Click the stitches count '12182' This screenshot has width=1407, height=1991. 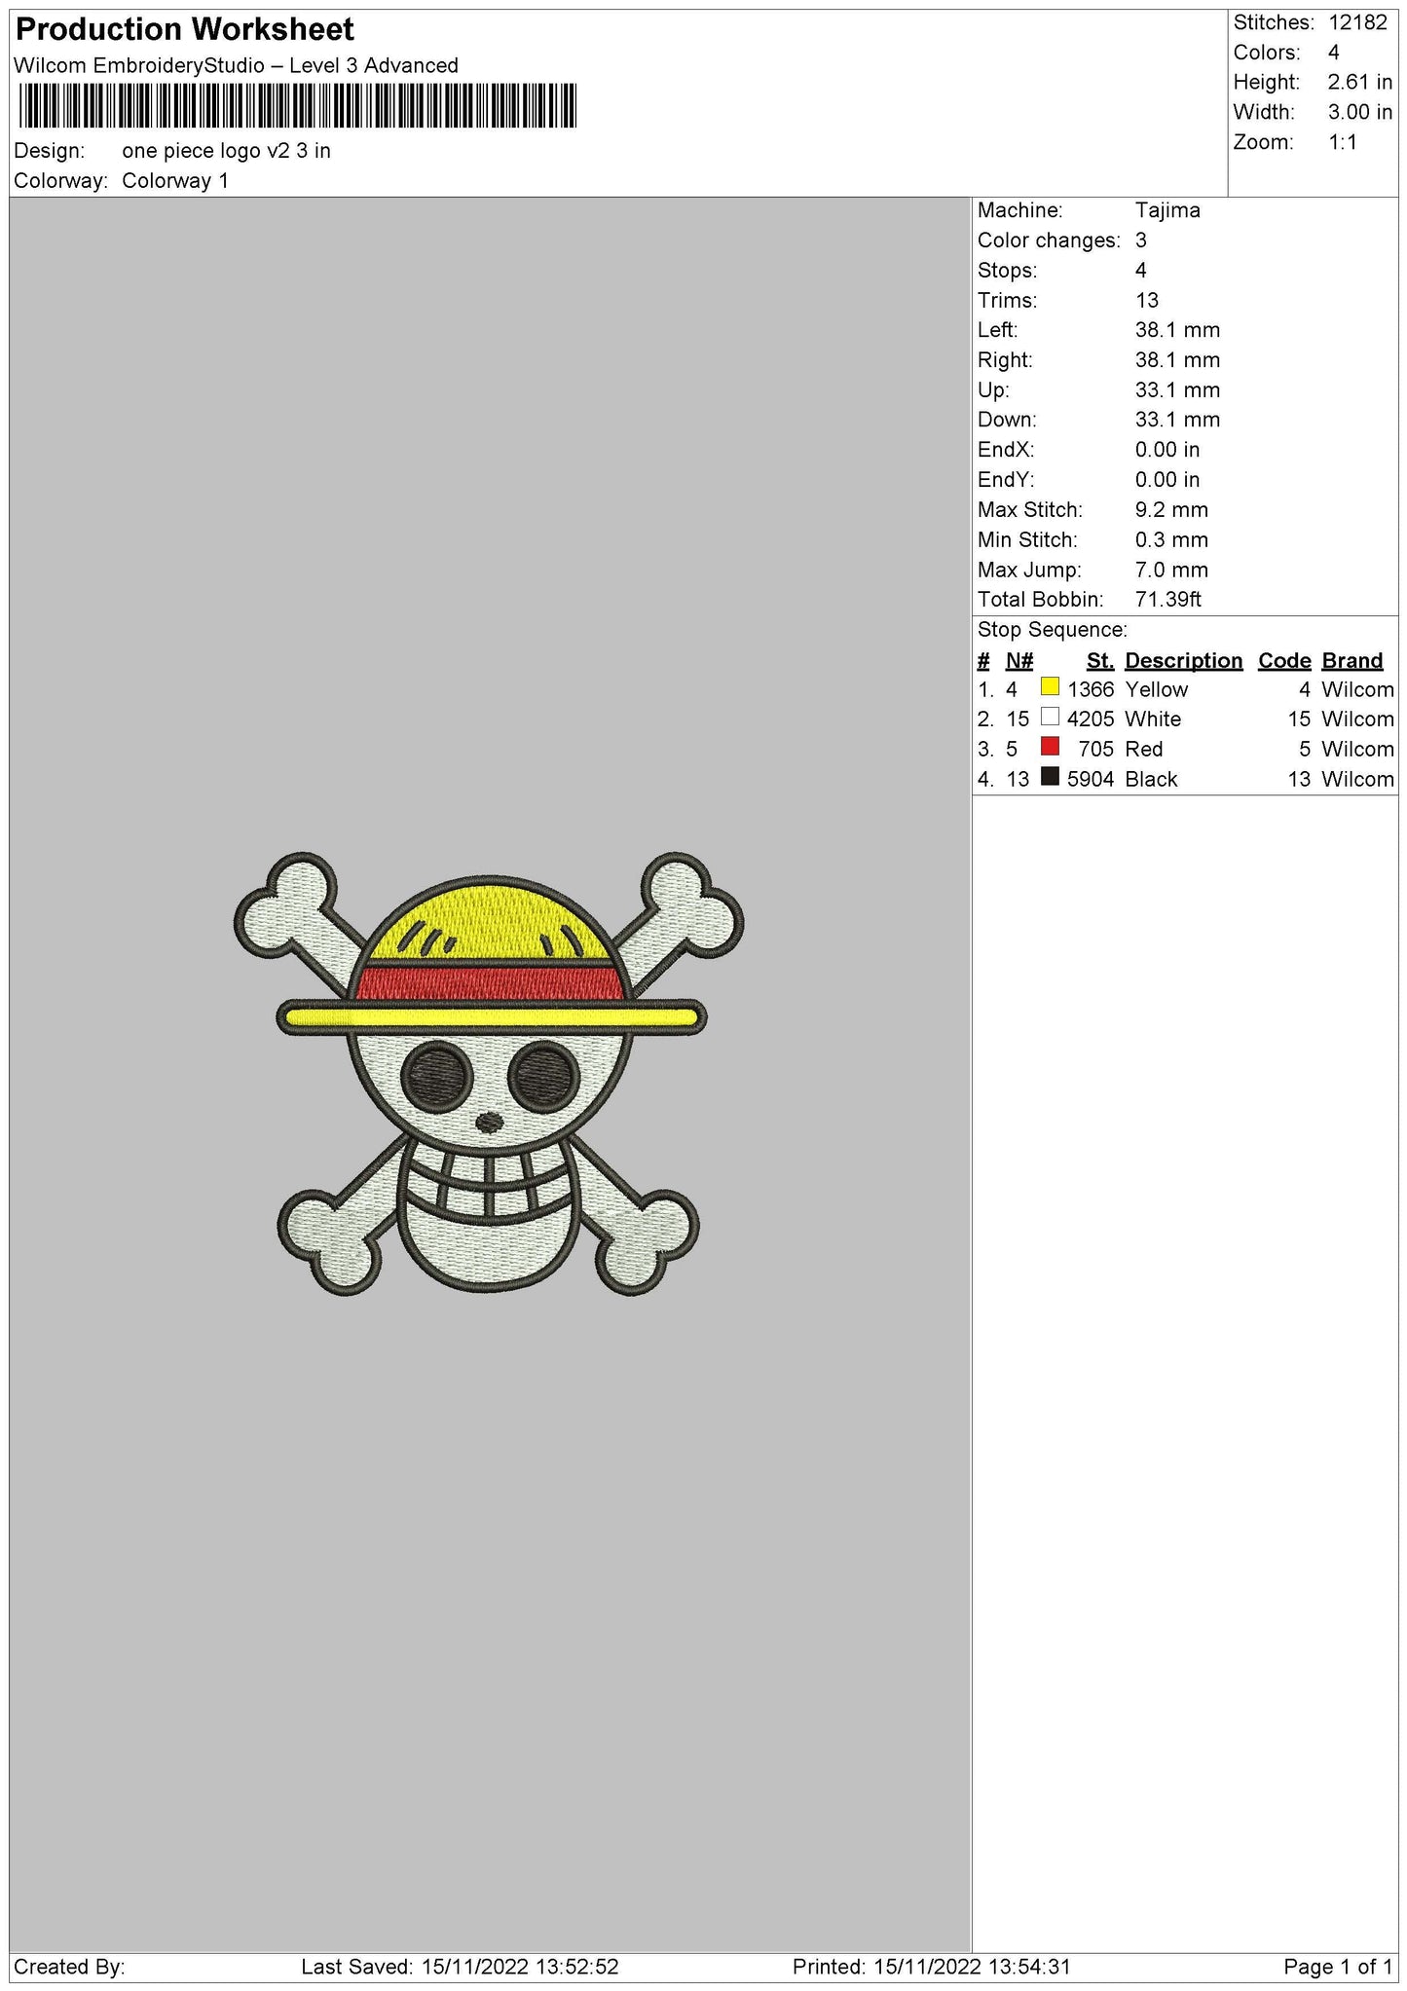click(1357, 22)
